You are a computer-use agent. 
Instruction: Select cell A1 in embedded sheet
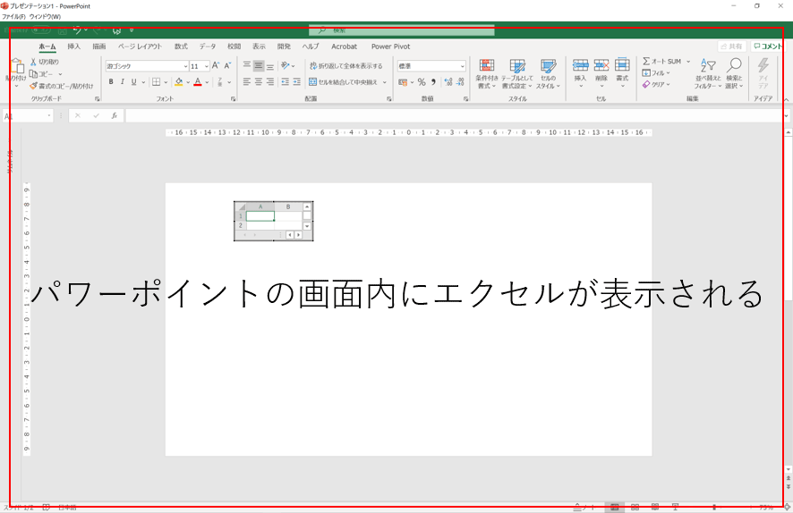click(260, 216)
